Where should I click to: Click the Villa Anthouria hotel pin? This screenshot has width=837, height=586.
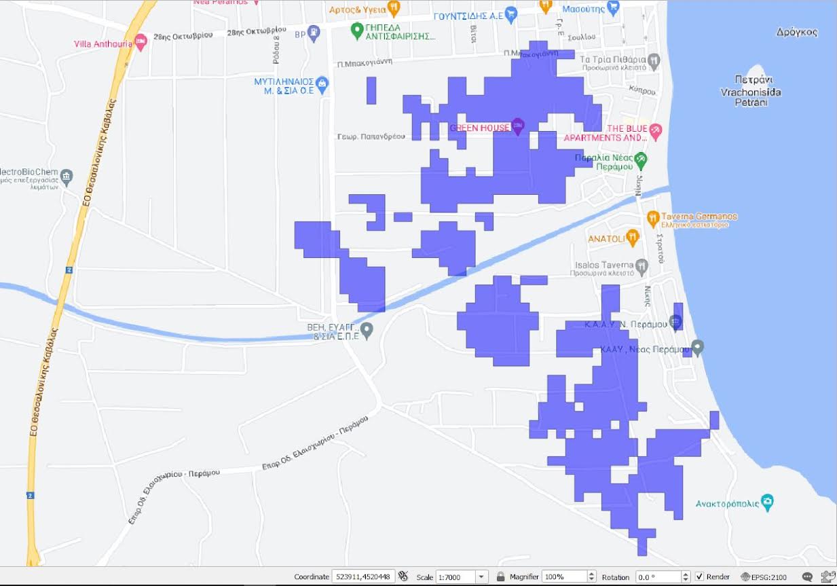(x=141, y=42)
